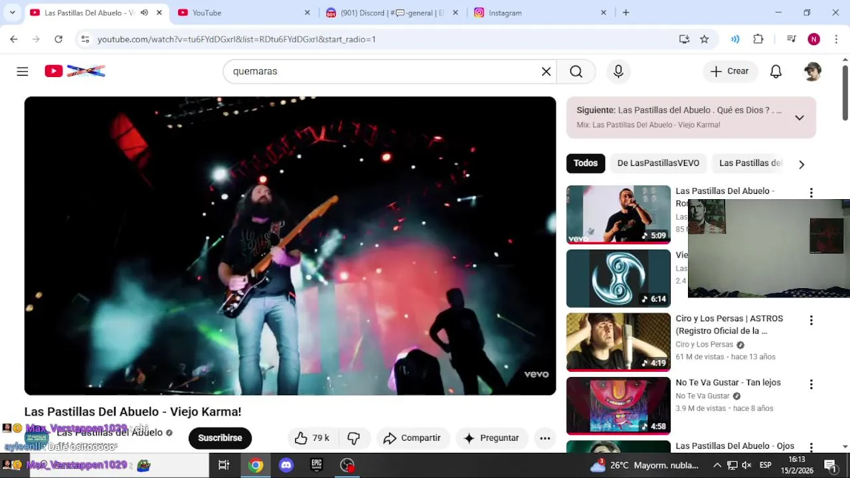Open more actions under the video
Screen dimensions: 850x478
point(545,438)
